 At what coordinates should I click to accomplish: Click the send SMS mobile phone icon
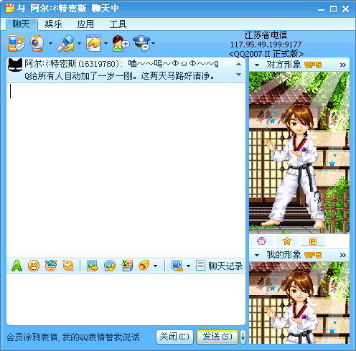click(17, 43)
